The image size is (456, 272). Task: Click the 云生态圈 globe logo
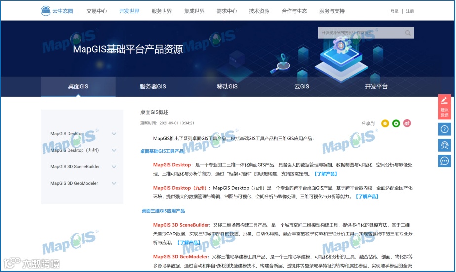45,11
